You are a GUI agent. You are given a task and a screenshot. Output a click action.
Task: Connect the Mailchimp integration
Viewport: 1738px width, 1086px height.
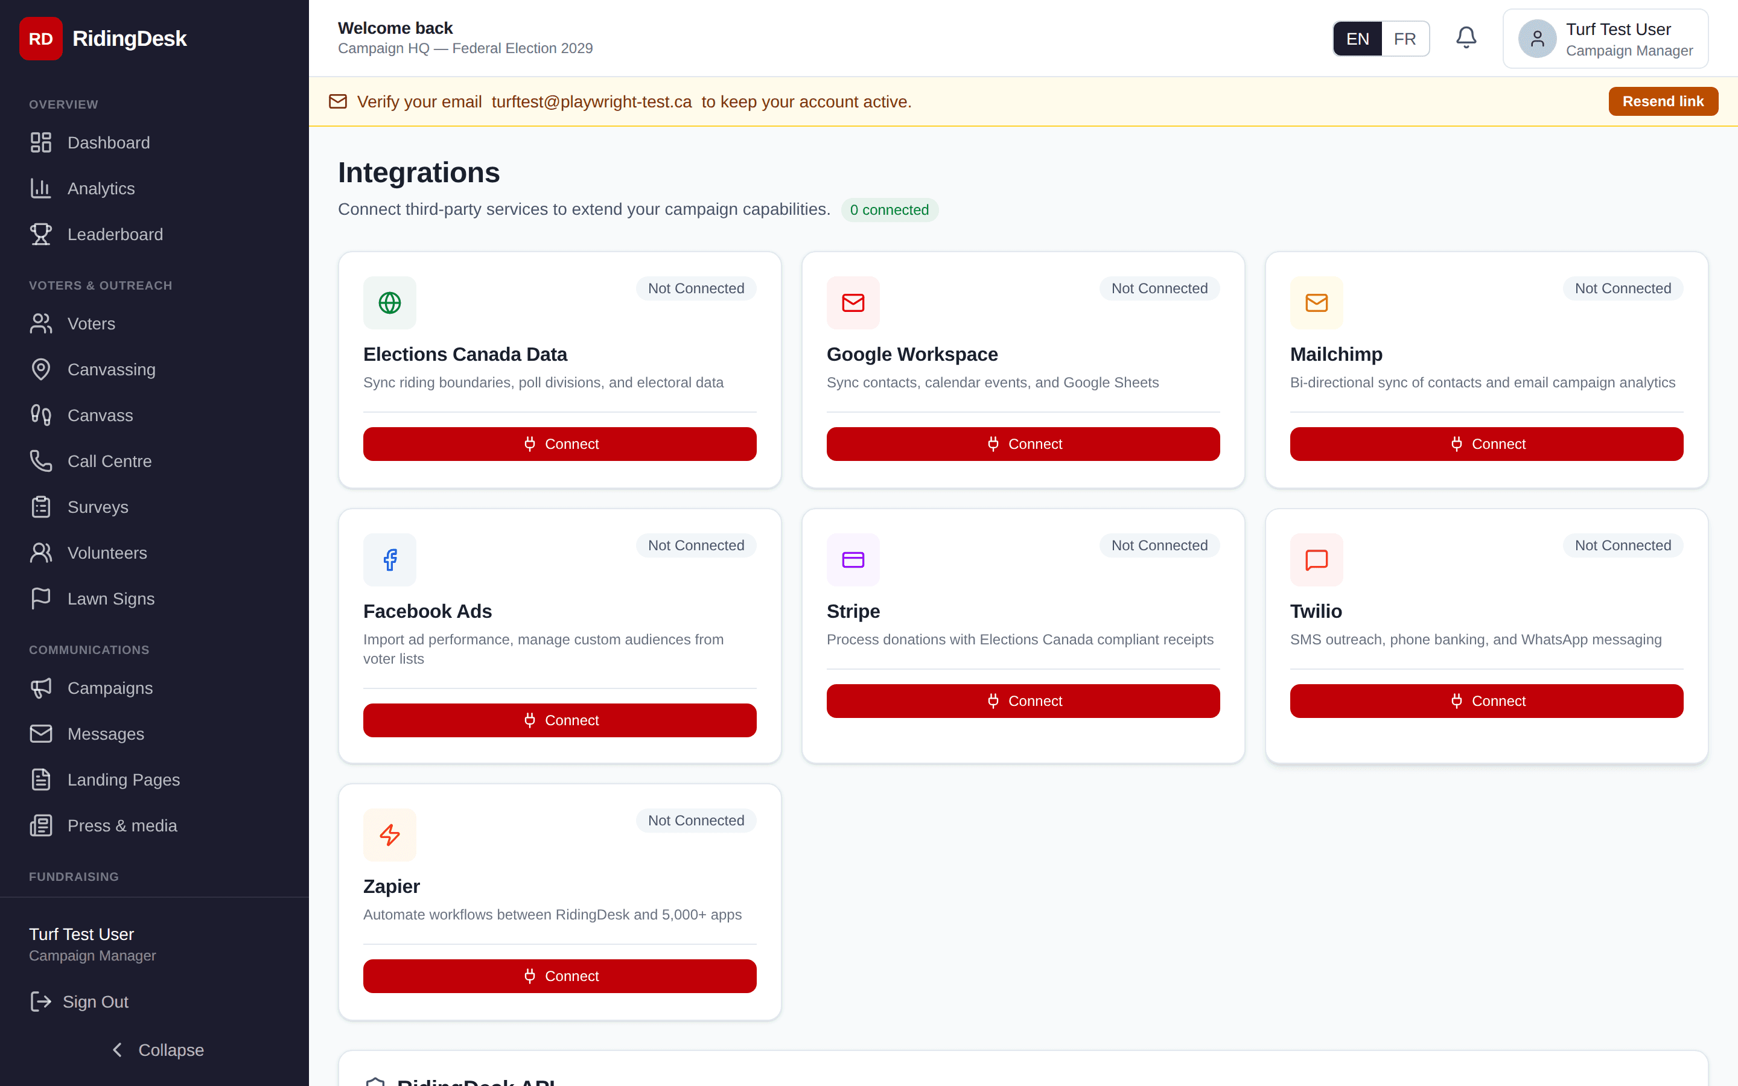[1486, 444]
